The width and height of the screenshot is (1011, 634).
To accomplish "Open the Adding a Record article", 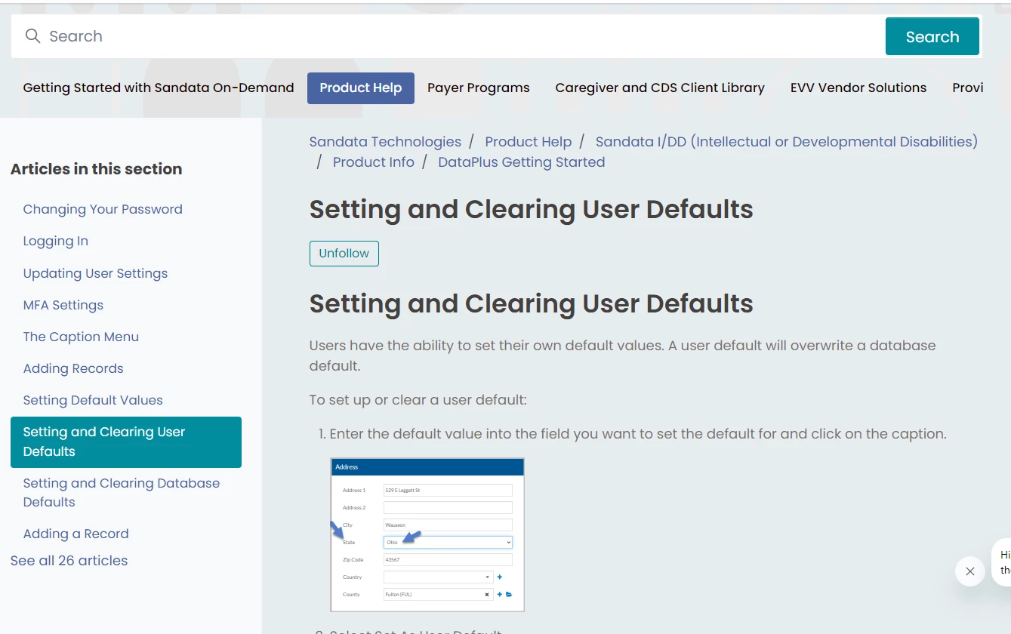I will [76, 534].
